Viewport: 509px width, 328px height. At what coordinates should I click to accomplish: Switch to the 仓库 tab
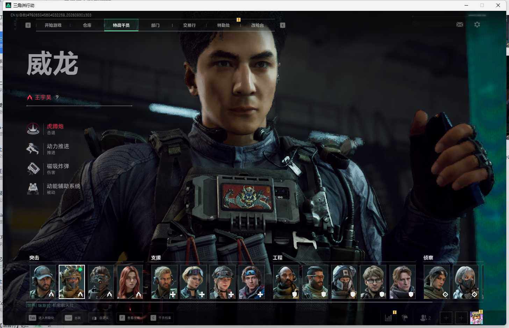pos(87,25)
